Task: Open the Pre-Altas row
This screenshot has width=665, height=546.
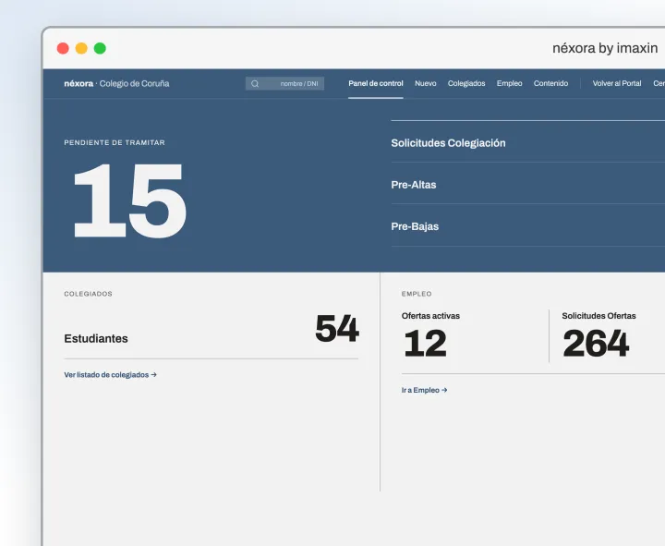Action: coord(527,185)
